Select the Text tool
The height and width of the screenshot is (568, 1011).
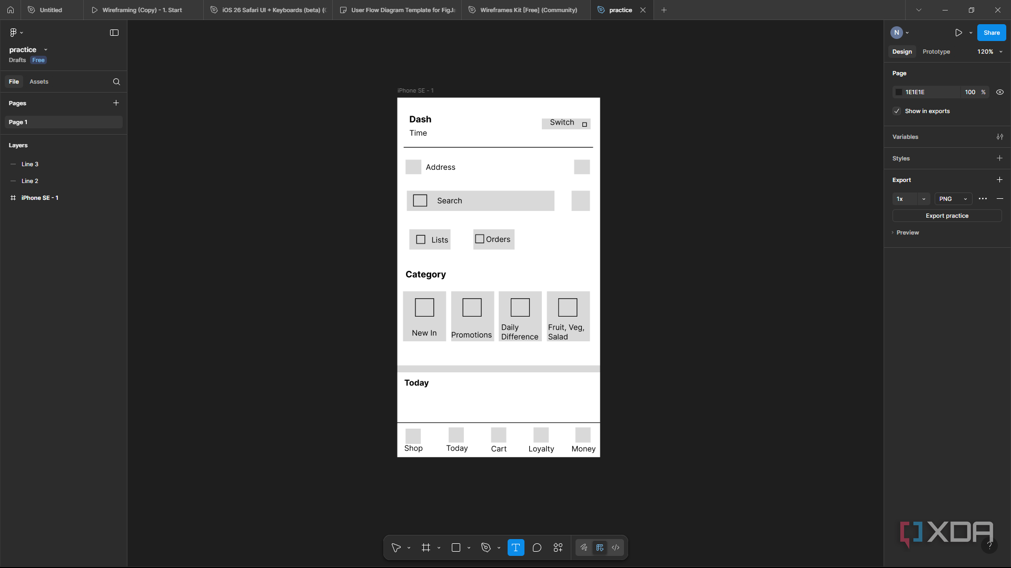click(516, 547)
